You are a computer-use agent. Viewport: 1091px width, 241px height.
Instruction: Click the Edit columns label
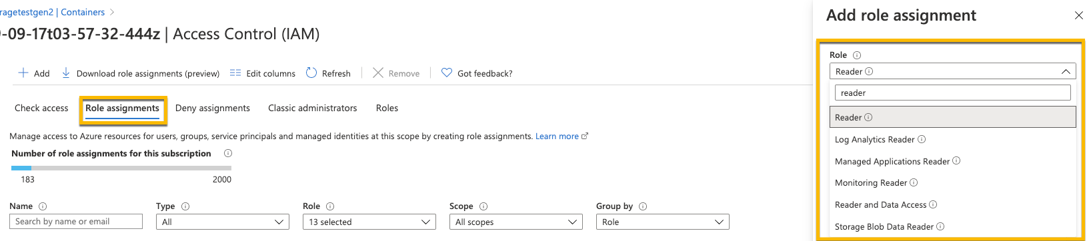[x=271, y=73]
